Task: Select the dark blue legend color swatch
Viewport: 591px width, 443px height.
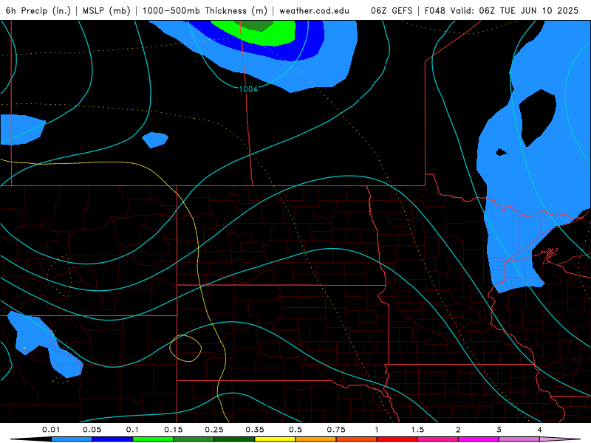Action: point(112,439)
